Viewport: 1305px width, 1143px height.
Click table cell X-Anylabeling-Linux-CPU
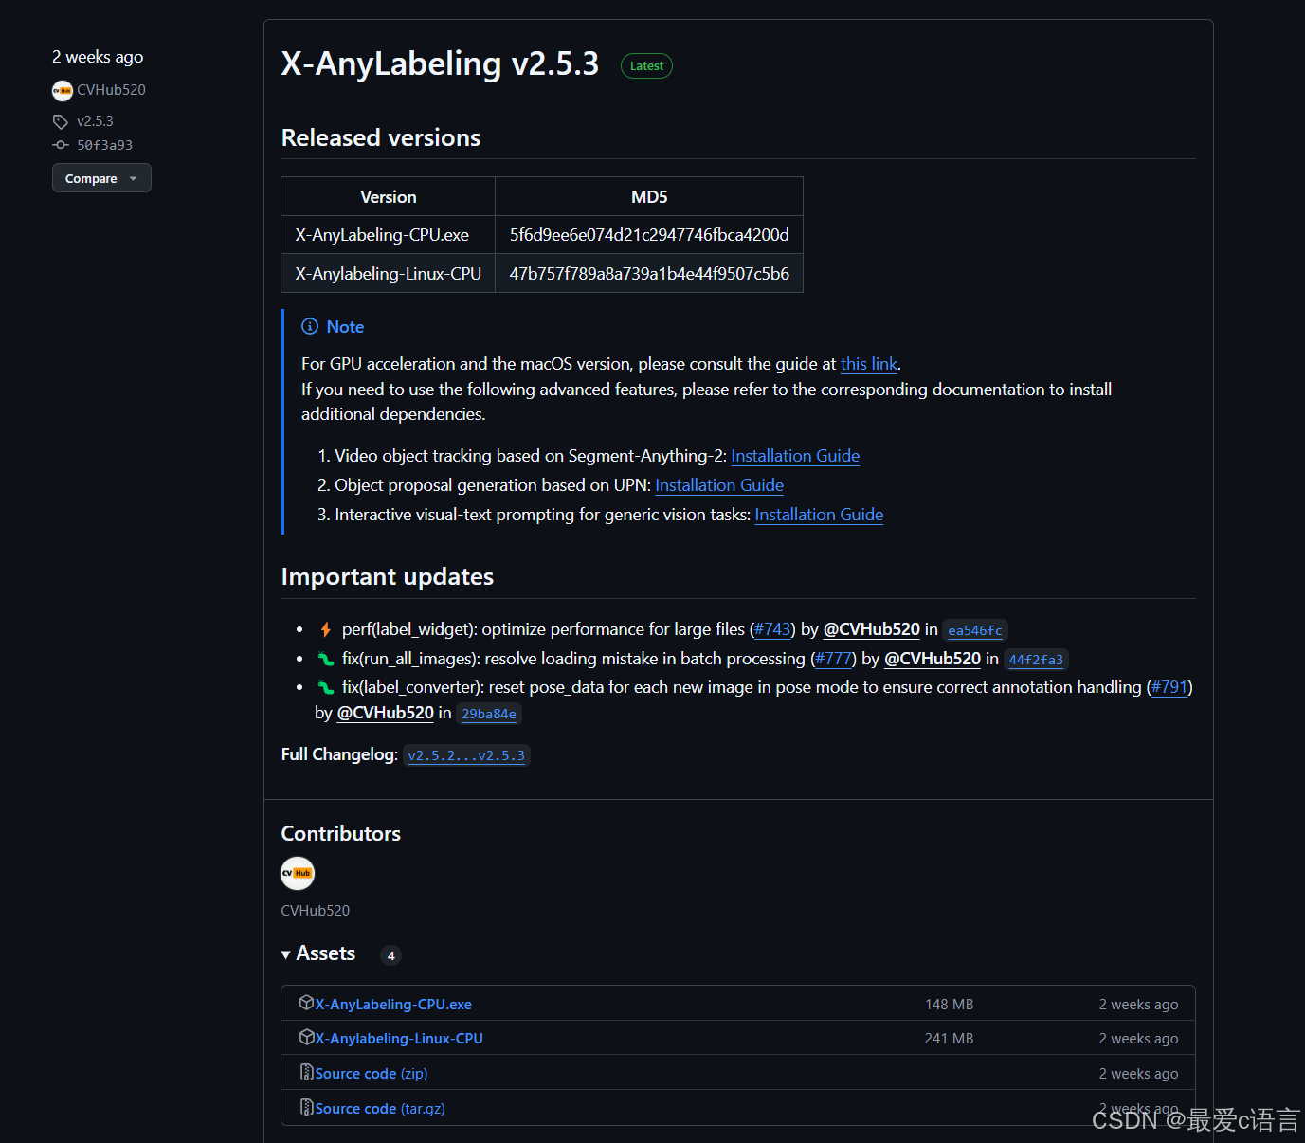[x=388, y=274]
